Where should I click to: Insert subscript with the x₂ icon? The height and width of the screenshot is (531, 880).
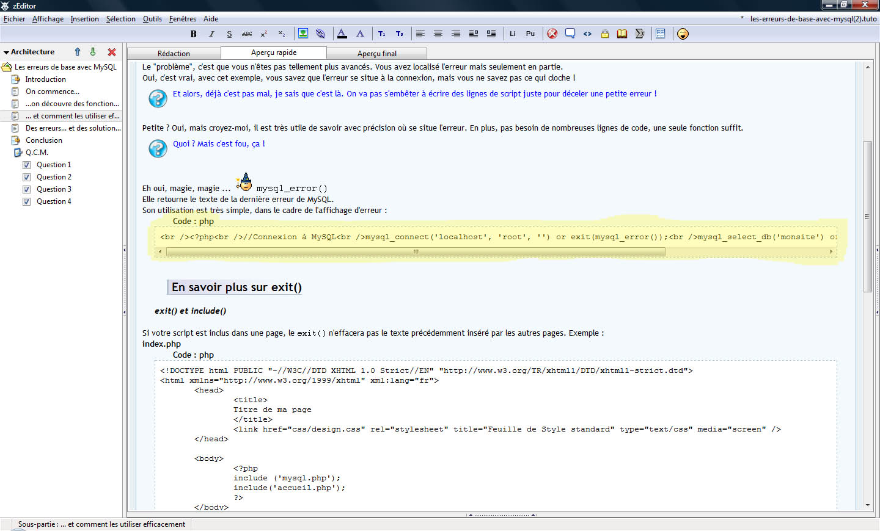(282, 34)
